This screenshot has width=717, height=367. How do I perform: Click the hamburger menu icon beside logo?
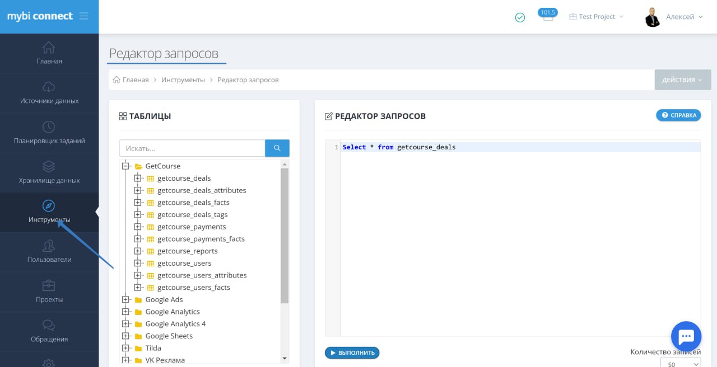click(x=83, y=16)
